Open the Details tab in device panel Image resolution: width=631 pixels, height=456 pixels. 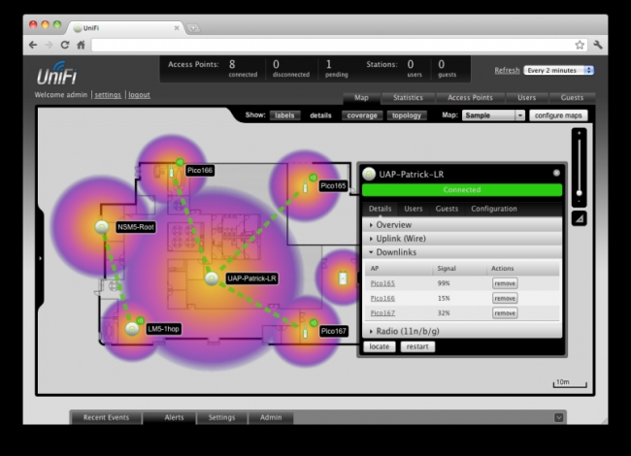coord(380,209)
